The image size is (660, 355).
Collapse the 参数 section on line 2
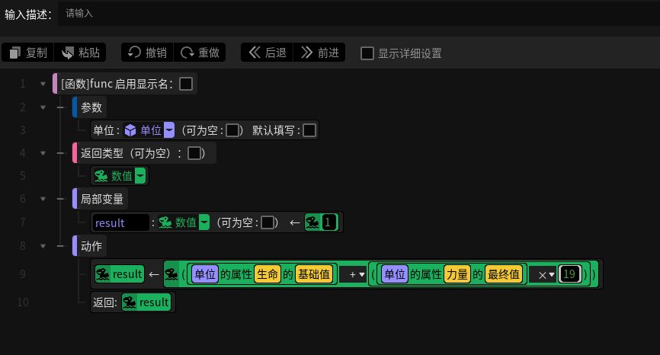pyautogui.click(x=43, y=107)
